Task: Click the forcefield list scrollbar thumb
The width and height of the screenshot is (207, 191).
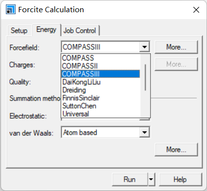Action: 145,77
